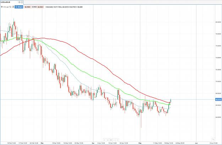Click the second red price box in header
The image size is (222, 145).
[40, 7]
